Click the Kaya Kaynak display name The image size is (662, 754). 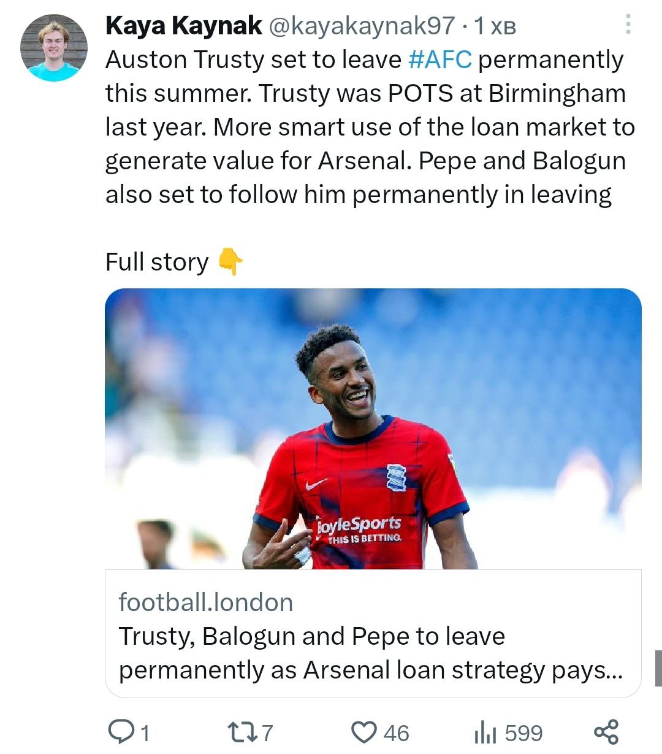[x=184, y=26]
